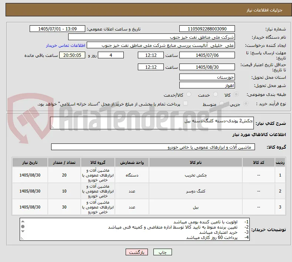Viewport: 292px width, 262px height.
Task: Click the تعداد / مقدار column header
Action: 64,162
